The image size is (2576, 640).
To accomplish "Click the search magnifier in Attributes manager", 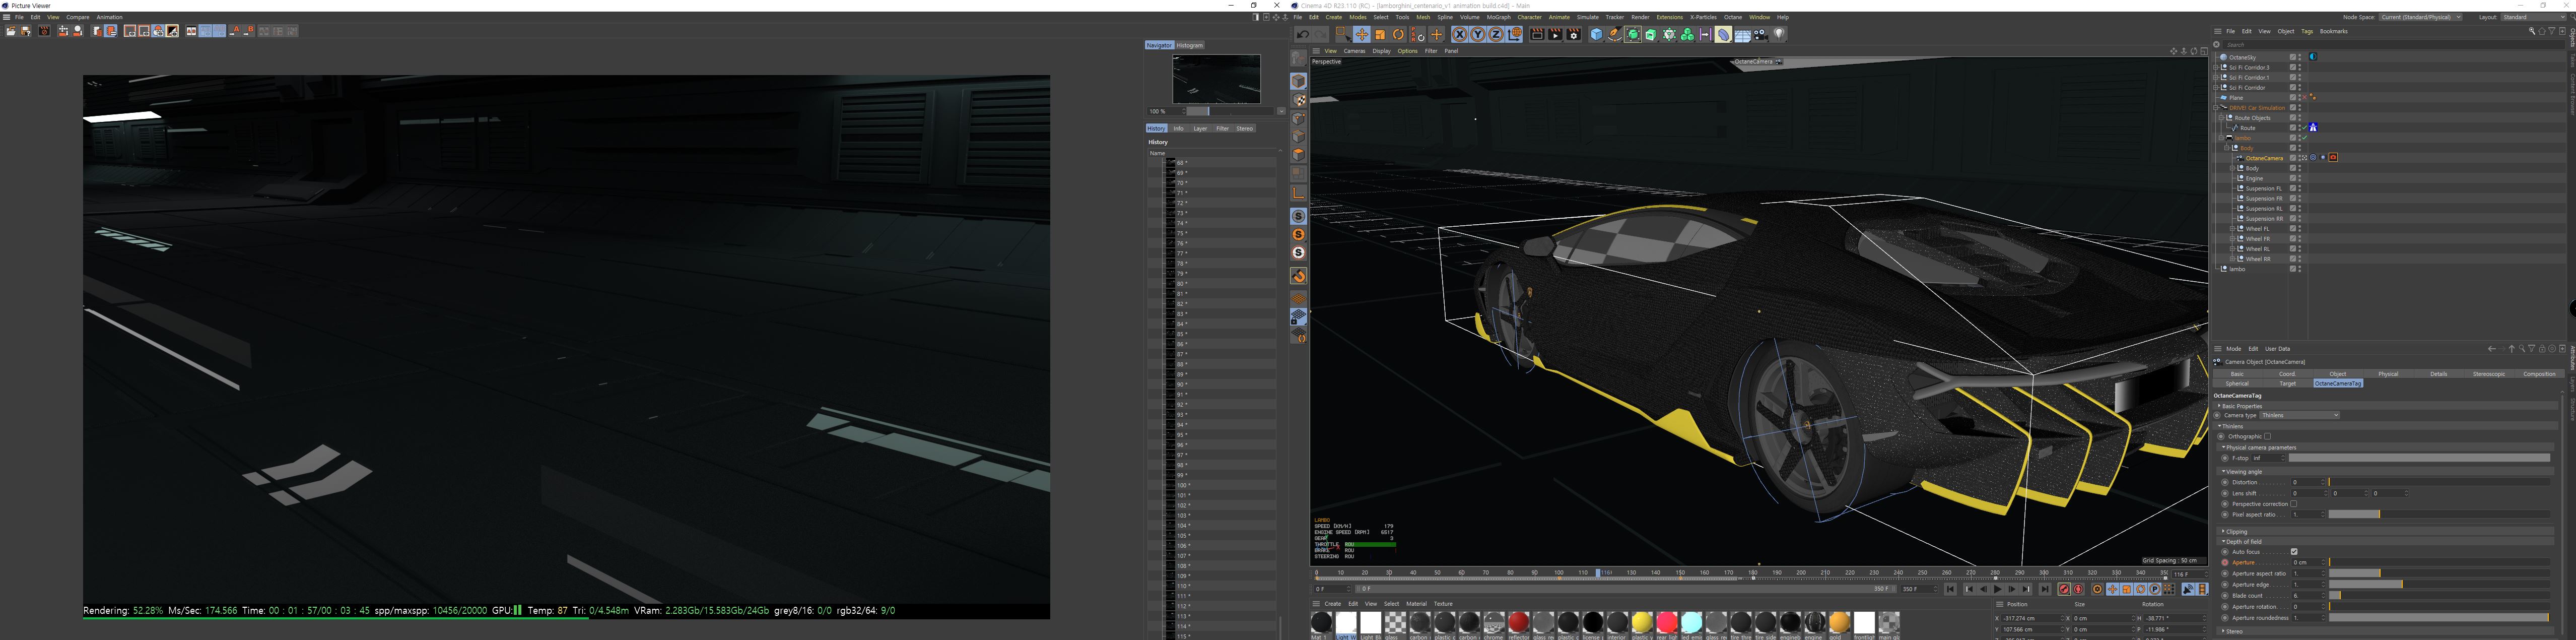I will (x=2522, y=349).
